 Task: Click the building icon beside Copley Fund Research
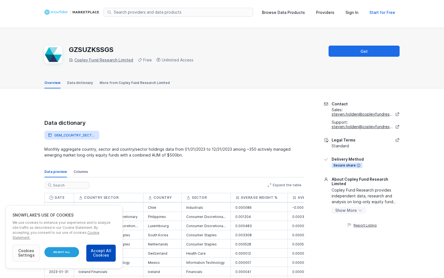[x=71, y=60]
